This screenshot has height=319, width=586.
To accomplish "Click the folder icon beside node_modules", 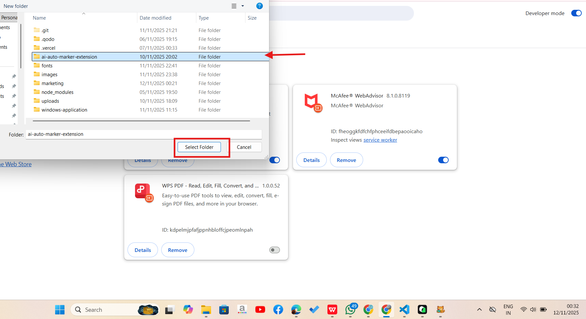I will pos(37,92).
